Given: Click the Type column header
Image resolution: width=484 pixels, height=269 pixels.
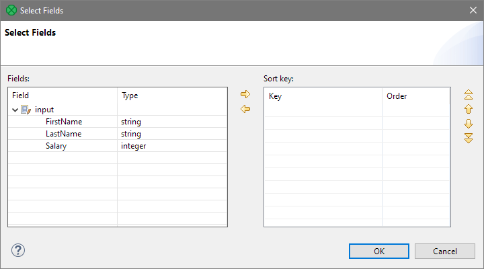Looking at the screenshot, I should pos(171,96).
